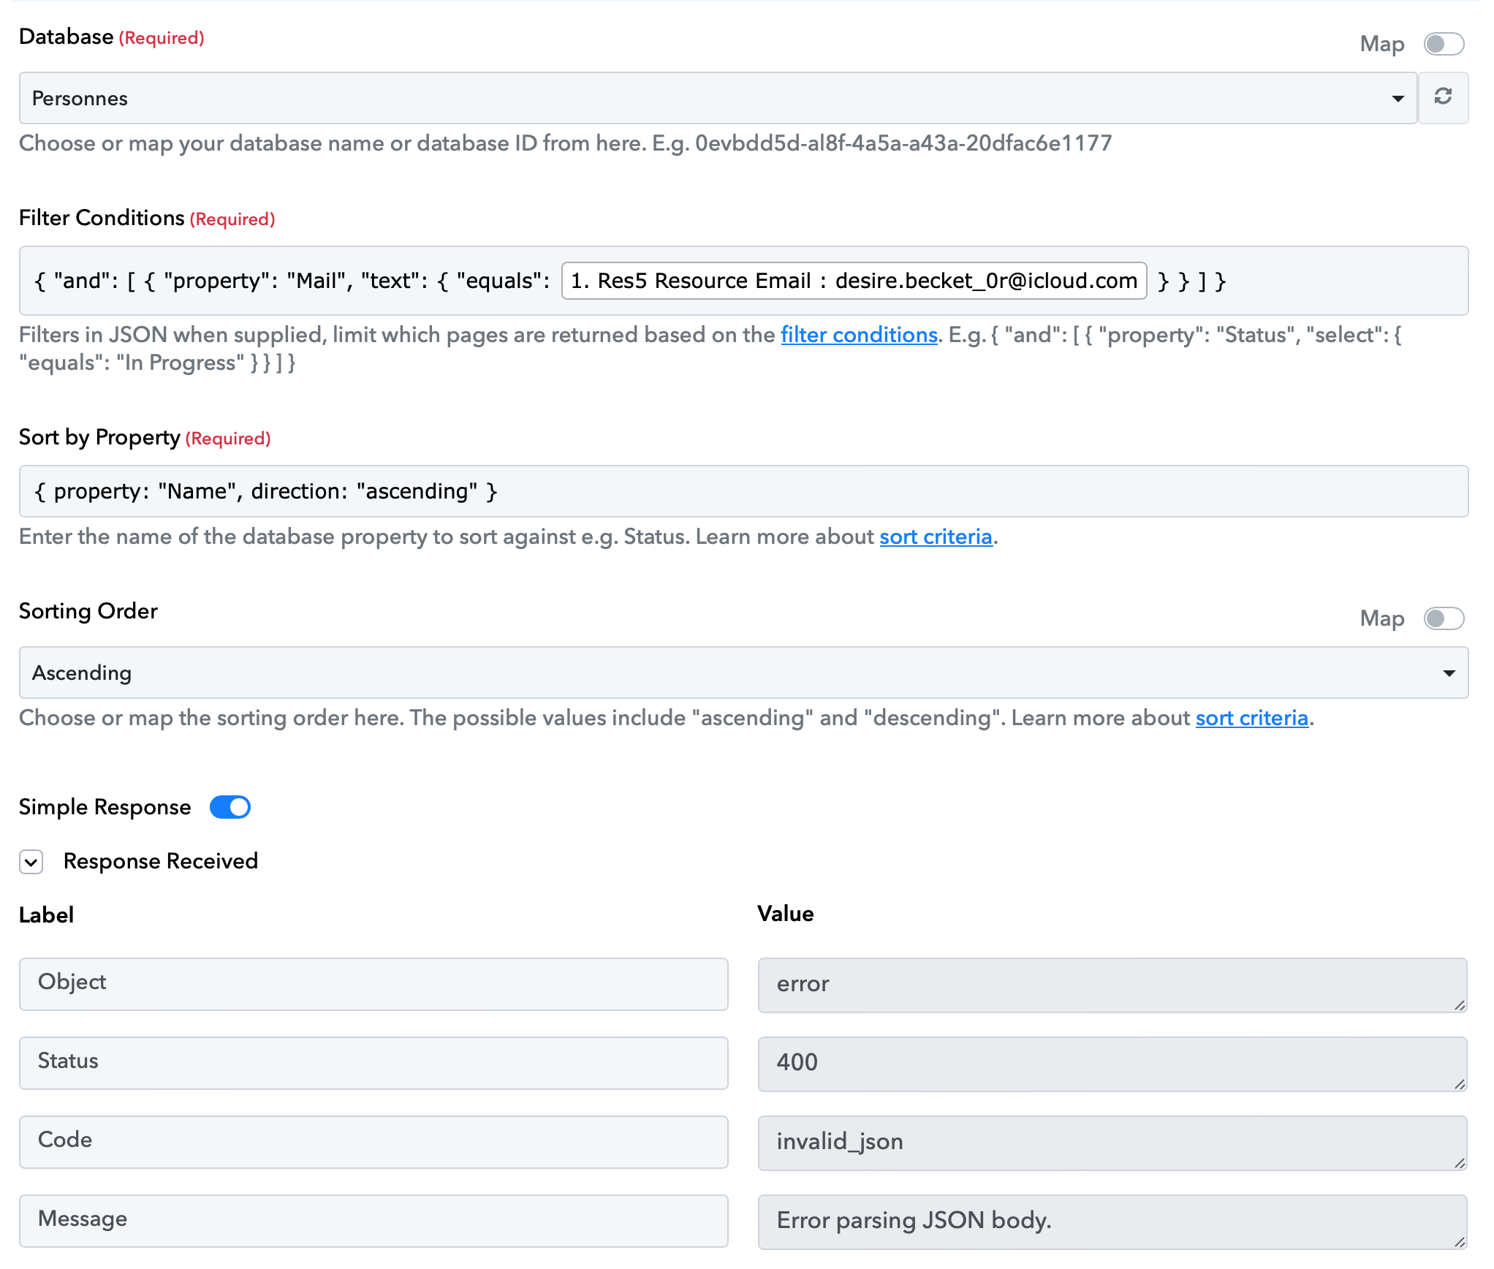Grab the resize handle of the error value box
The width and height of the screenshot is (1494, 1269).
coord(1459,1005)
